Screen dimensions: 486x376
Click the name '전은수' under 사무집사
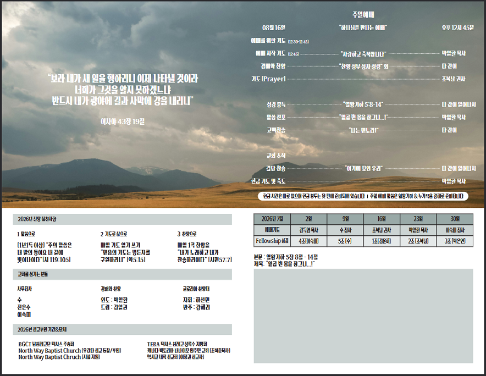[x=24, y=307]
